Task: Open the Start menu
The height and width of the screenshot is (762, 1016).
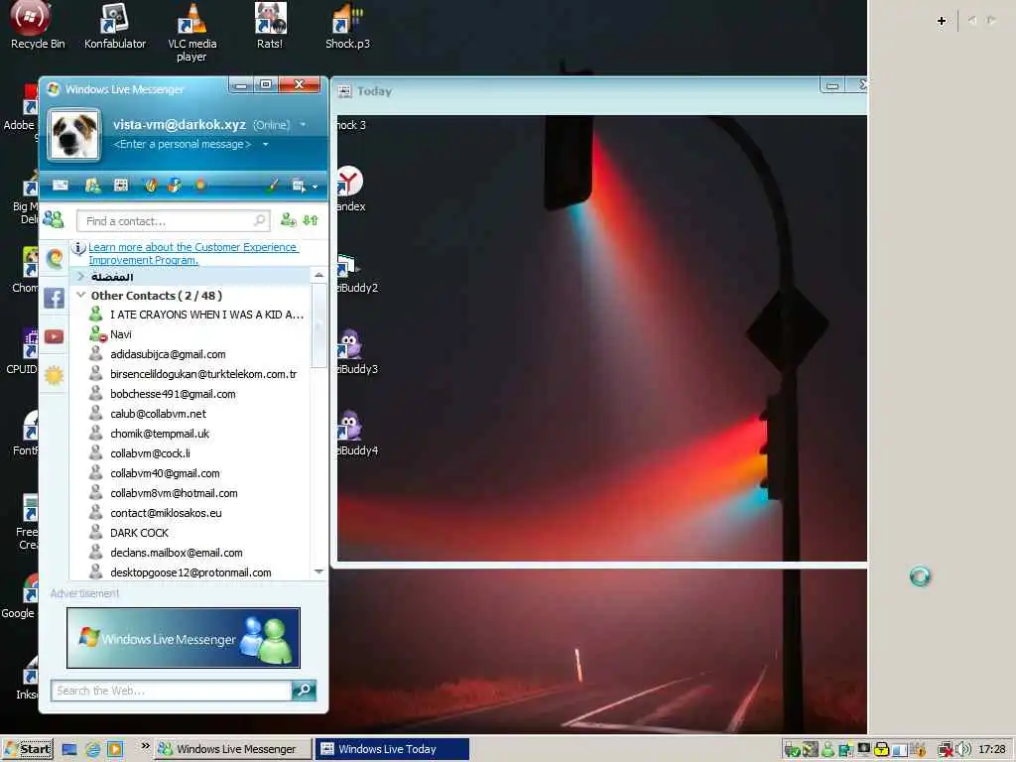Action: 27,749
